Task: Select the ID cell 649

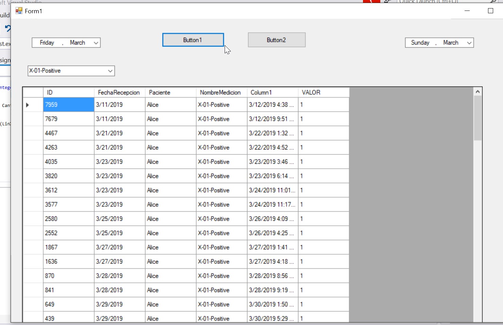Action: coord(69,304)
